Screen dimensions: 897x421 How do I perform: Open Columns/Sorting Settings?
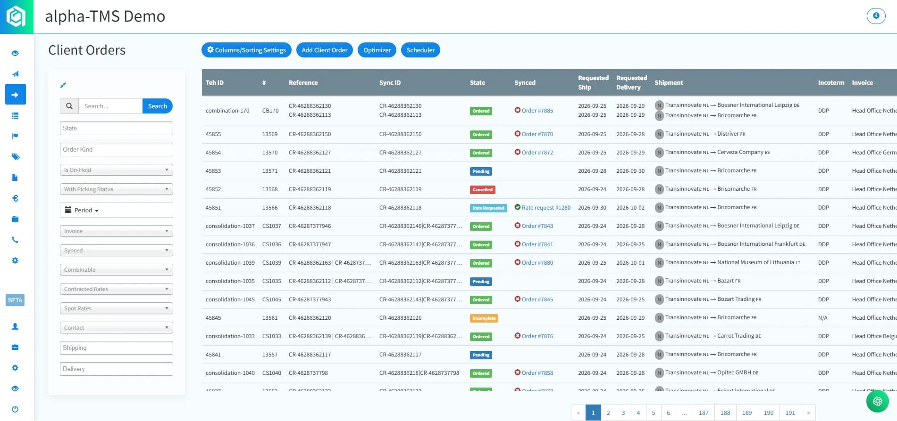point(246,50)
